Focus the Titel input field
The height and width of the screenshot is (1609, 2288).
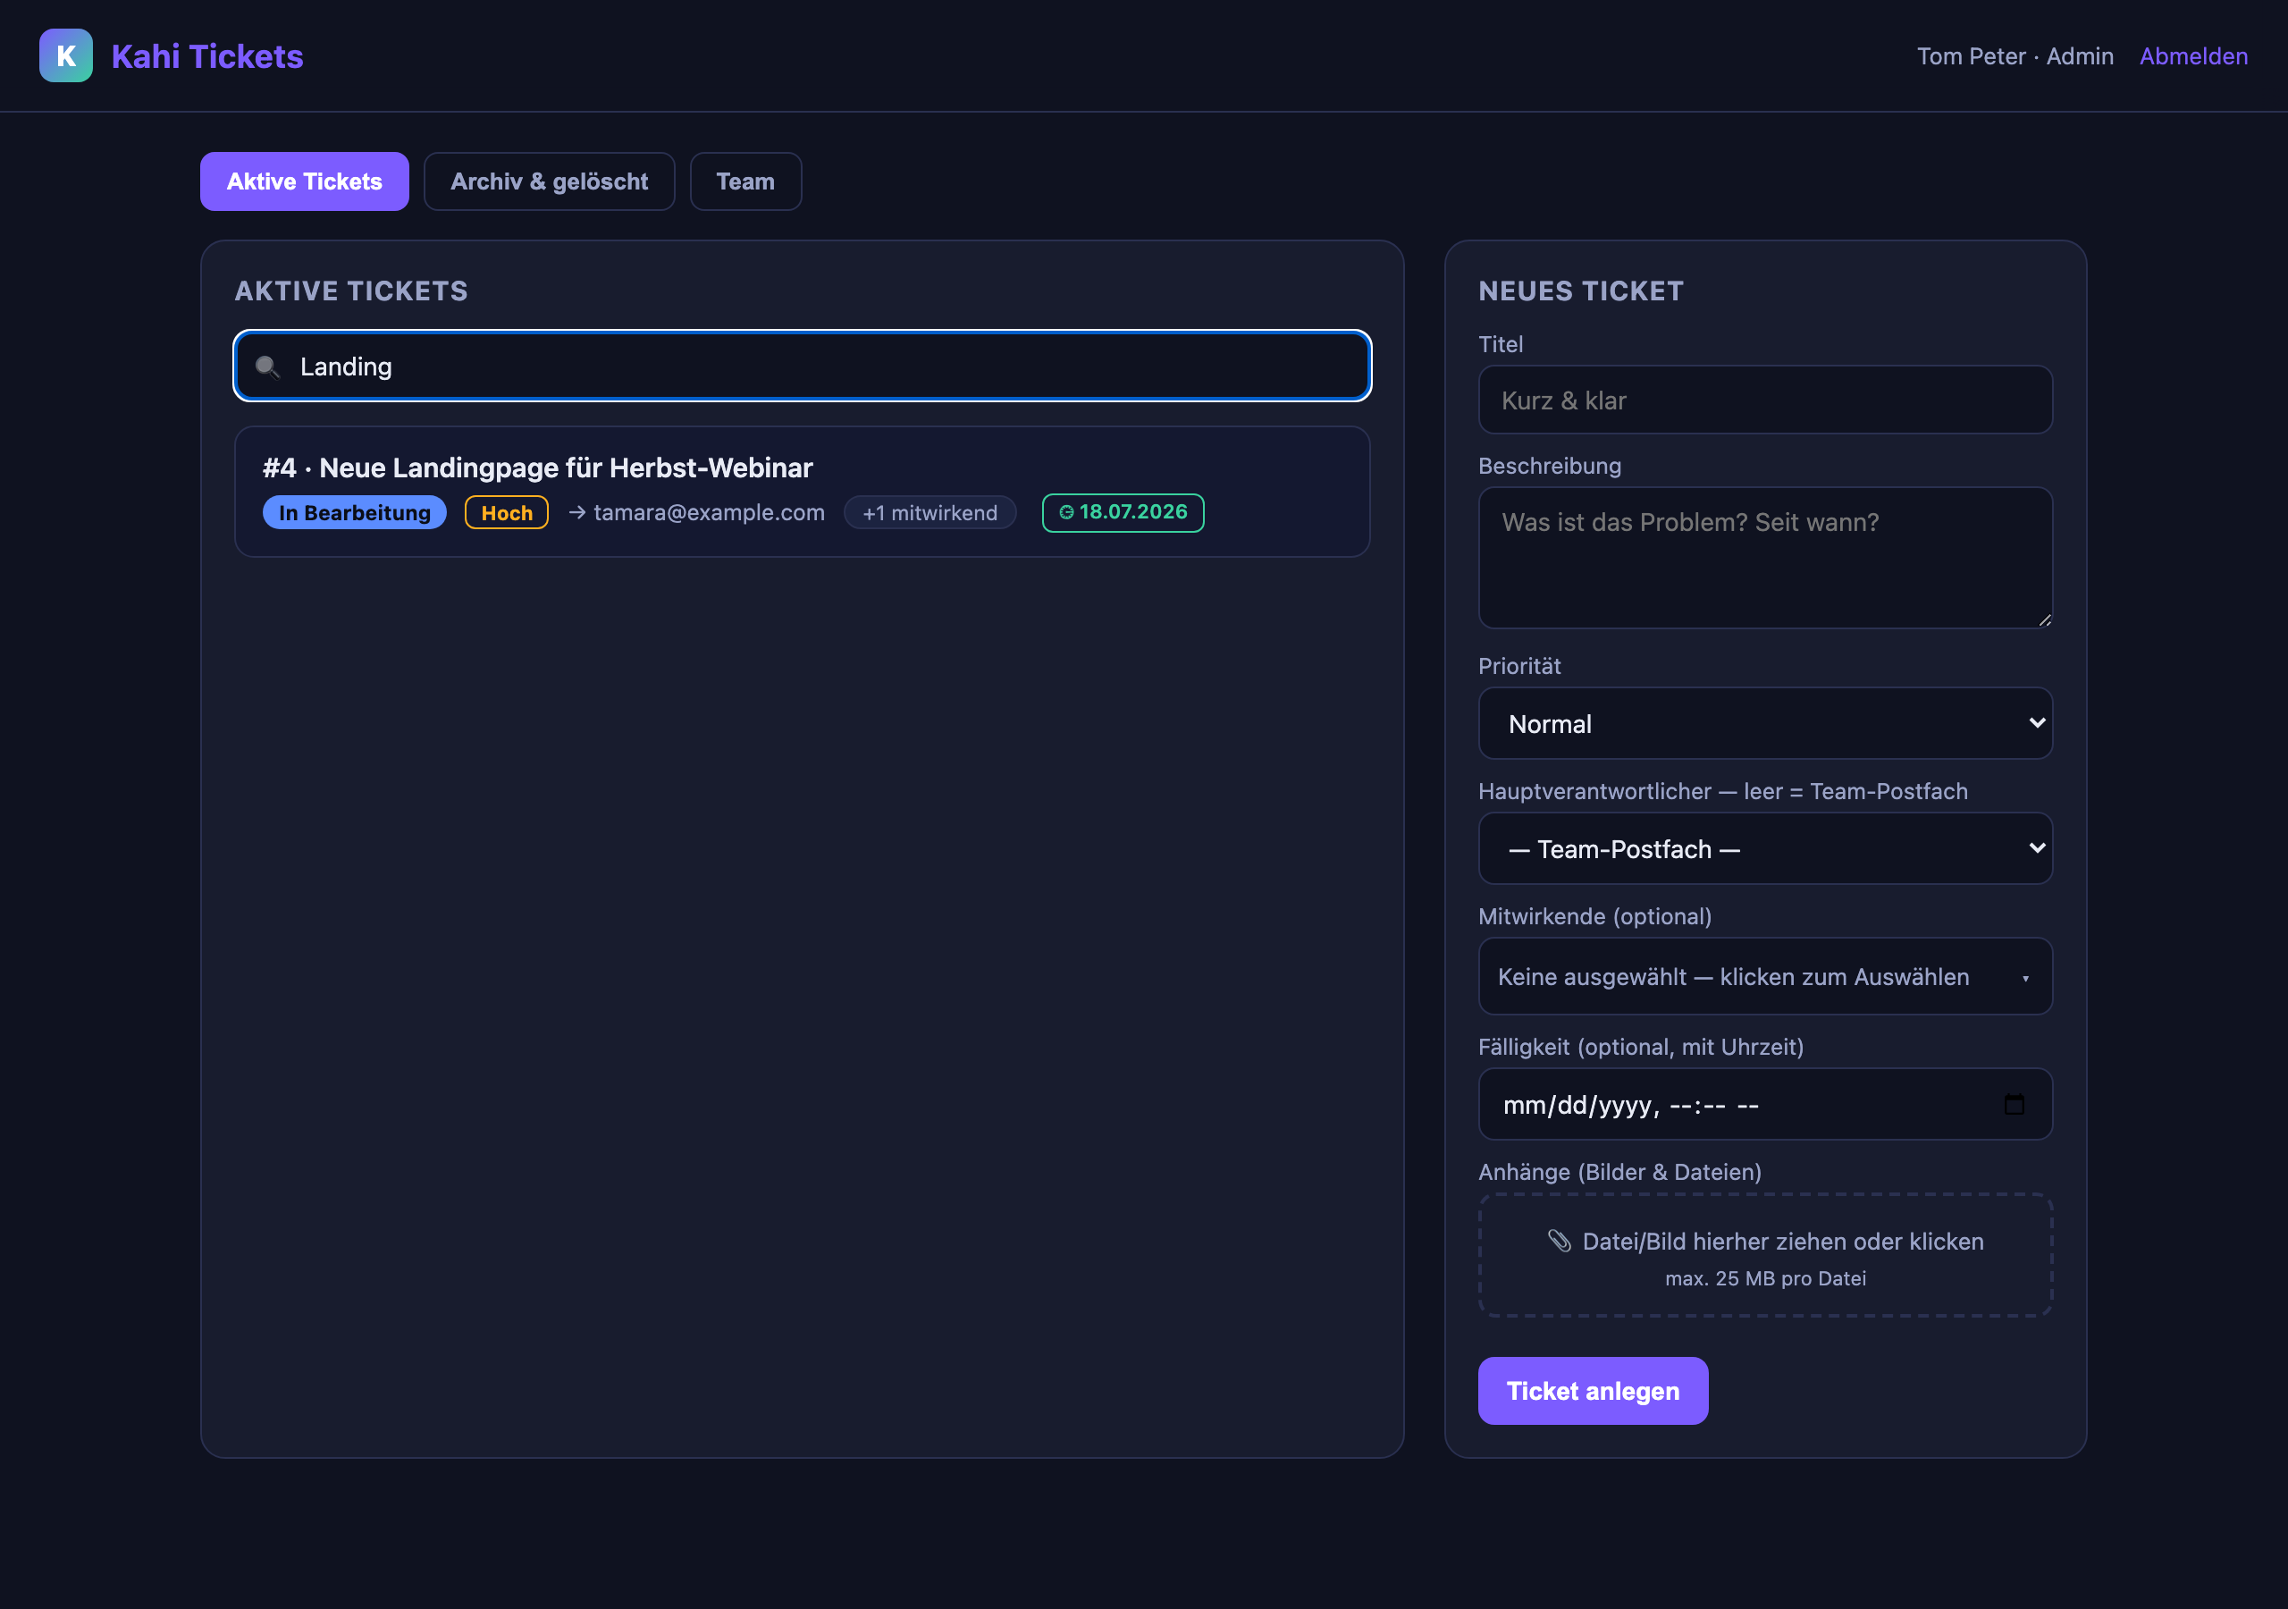tap(1765, 400)
